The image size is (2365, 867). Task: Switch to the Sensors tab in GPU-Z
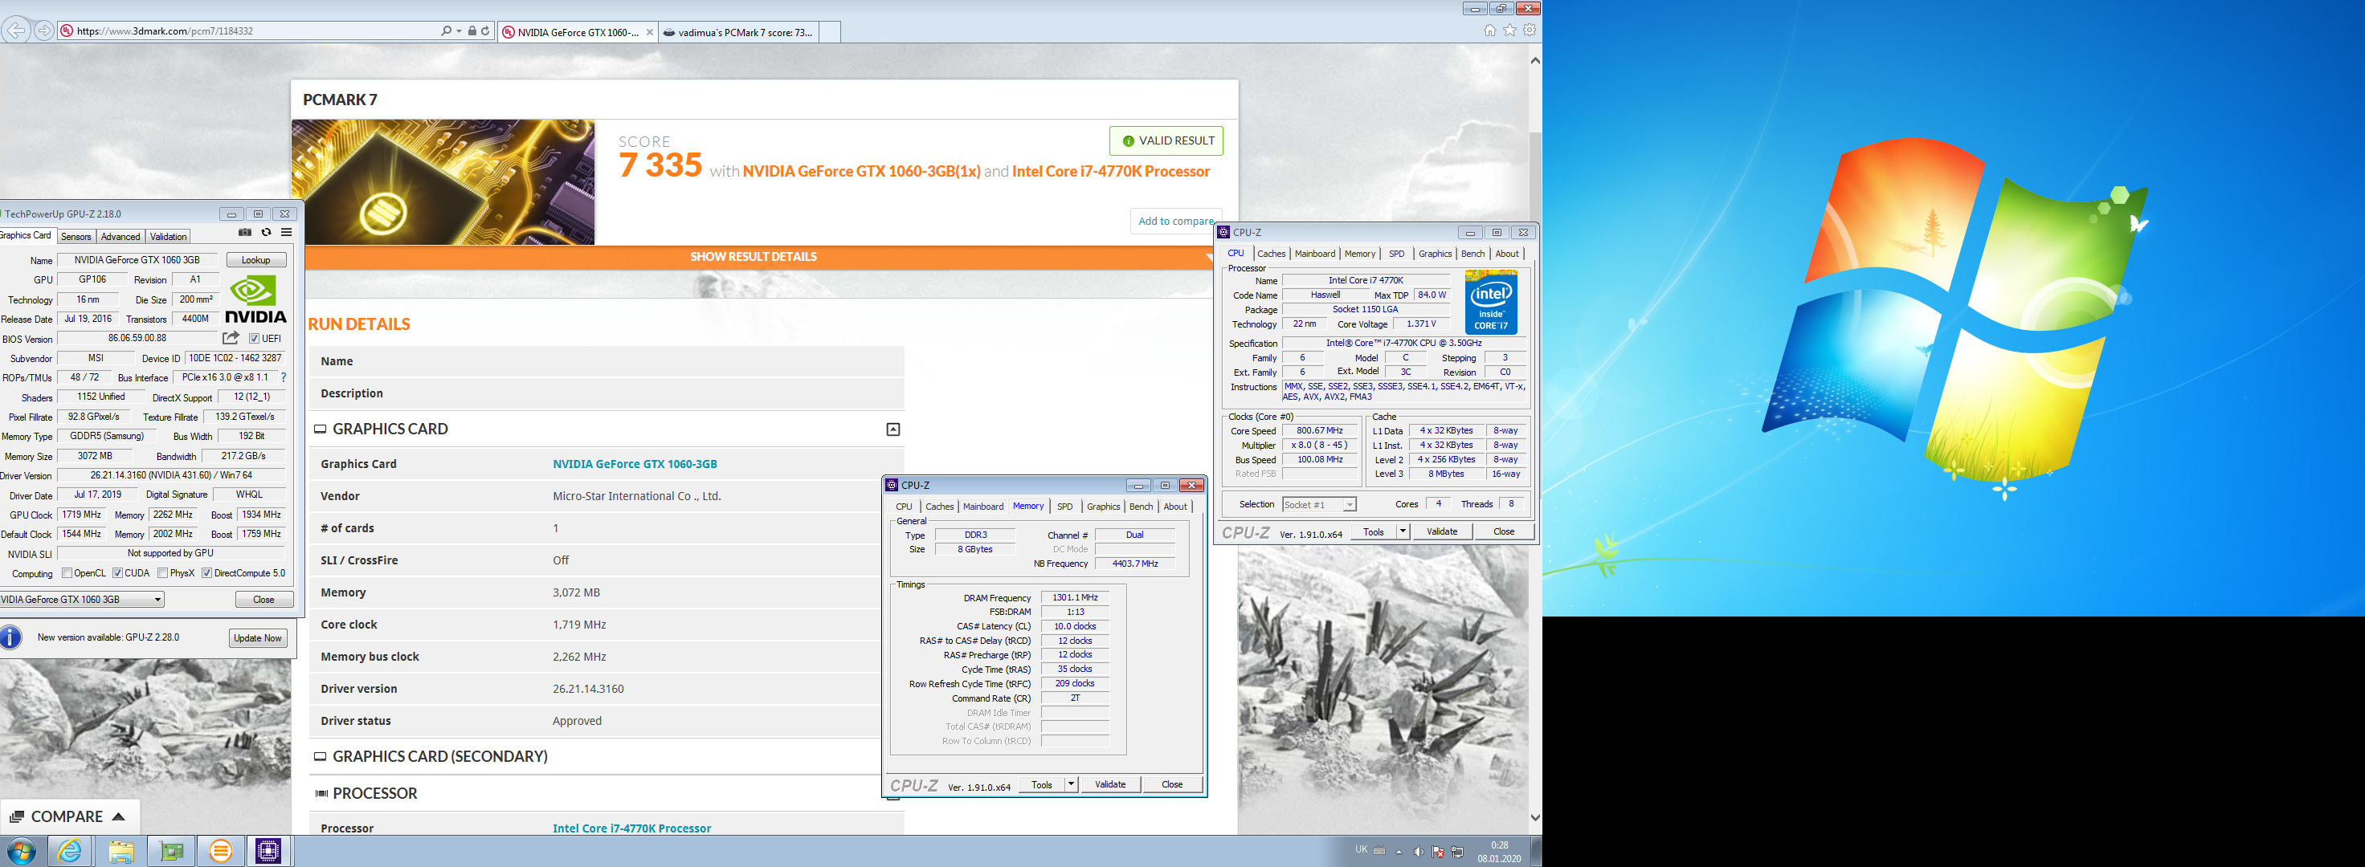coord(76,237)
